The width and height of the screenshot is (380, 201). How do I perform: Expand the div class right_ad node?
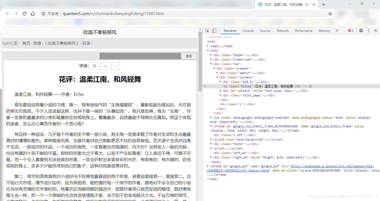coord(211,157)
